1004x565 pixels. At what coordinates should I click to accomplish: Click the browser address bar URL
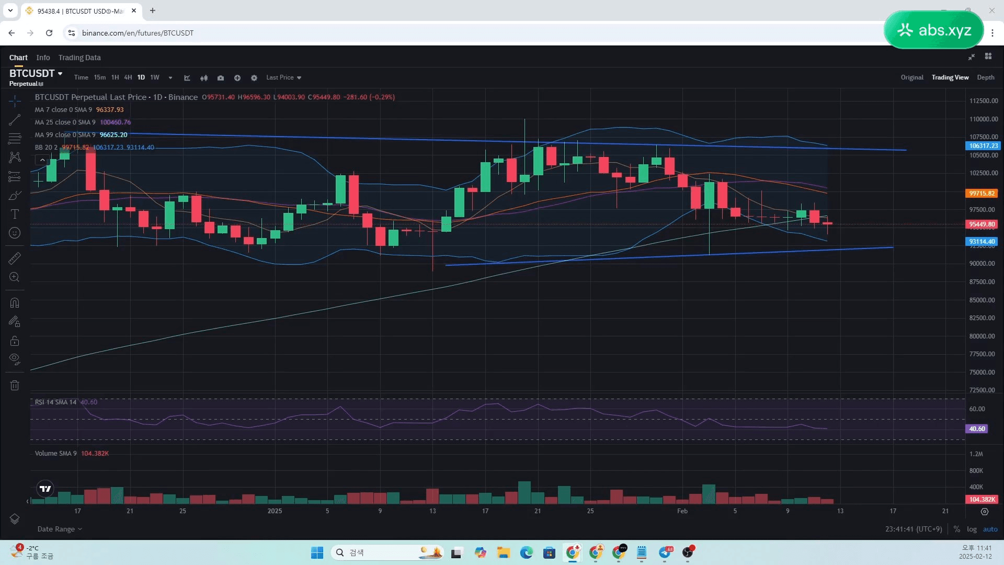138,33
